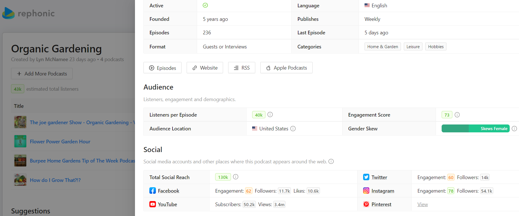
Task: Open Flower Power Garden Hour podcast
Action: [x=60, y=142]
